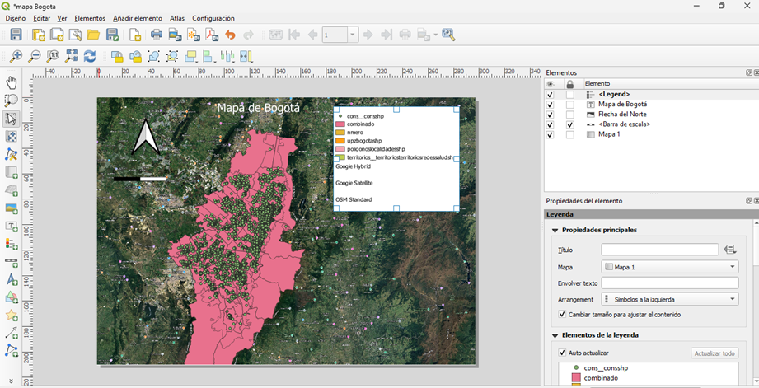The width and height of the screenshot is (759, 388).
Task: Open the Diseño menu
Action: [16, 18]
